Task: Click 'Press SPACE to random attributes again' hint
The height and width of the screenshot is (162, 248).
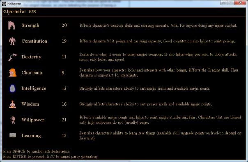Action: click(x=37, y=151)
